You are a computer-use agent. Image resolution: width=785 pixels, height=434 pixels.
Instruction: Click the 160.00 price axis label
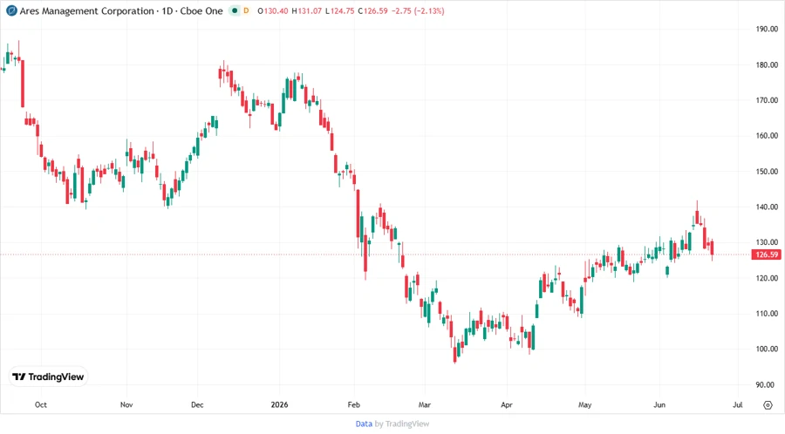tap(767, 135)
